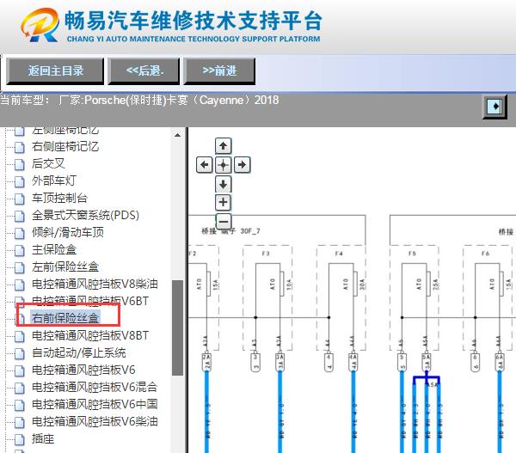Click the document icon beside 车顶控制台
The image size is (516, 453).
click(20, 199)
